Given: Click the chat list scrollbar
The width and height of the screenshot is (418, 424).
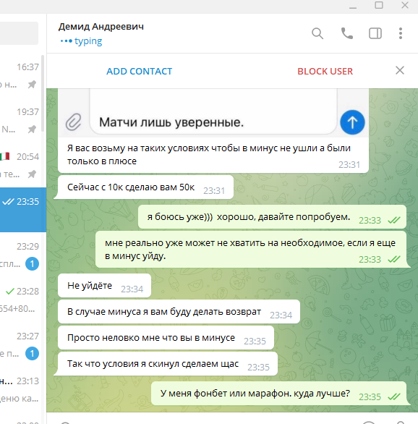Looking at the screenshot, I should tap(43, 93).
